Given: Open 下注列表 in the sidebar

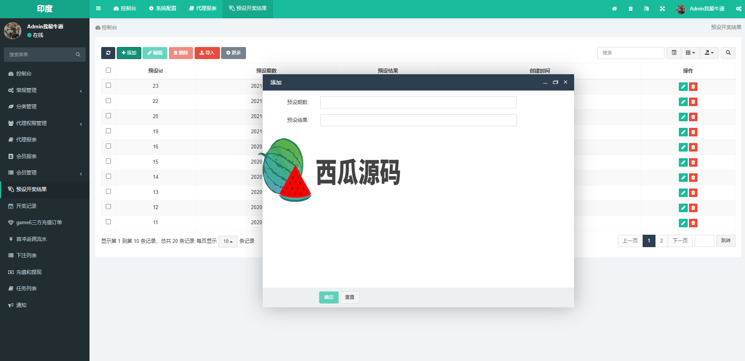Looking at the screenshot, I should pos(45,255).
